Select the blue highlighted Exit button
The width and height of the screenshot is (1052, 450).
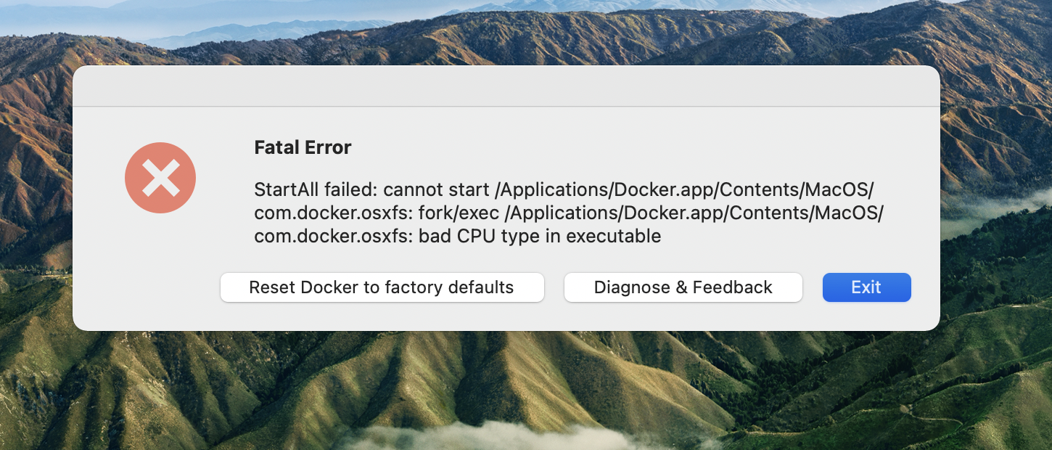tap(866, 287)
